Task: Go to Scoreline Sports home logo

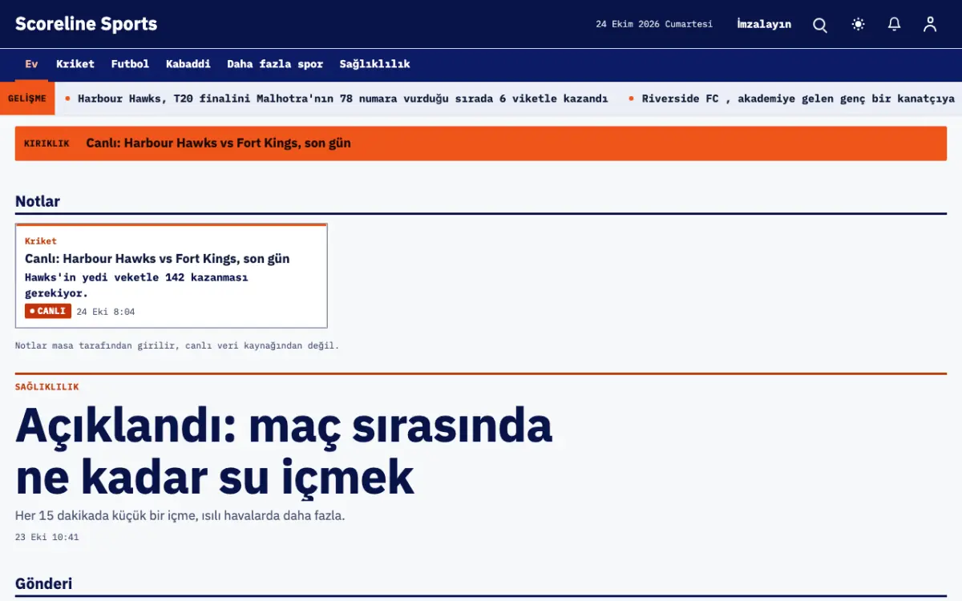Action: [87, 24]
